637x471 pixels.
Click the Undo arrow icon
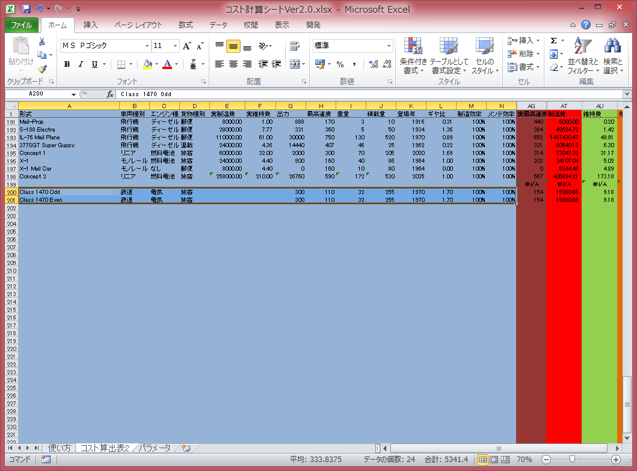(x=40, y=8)
